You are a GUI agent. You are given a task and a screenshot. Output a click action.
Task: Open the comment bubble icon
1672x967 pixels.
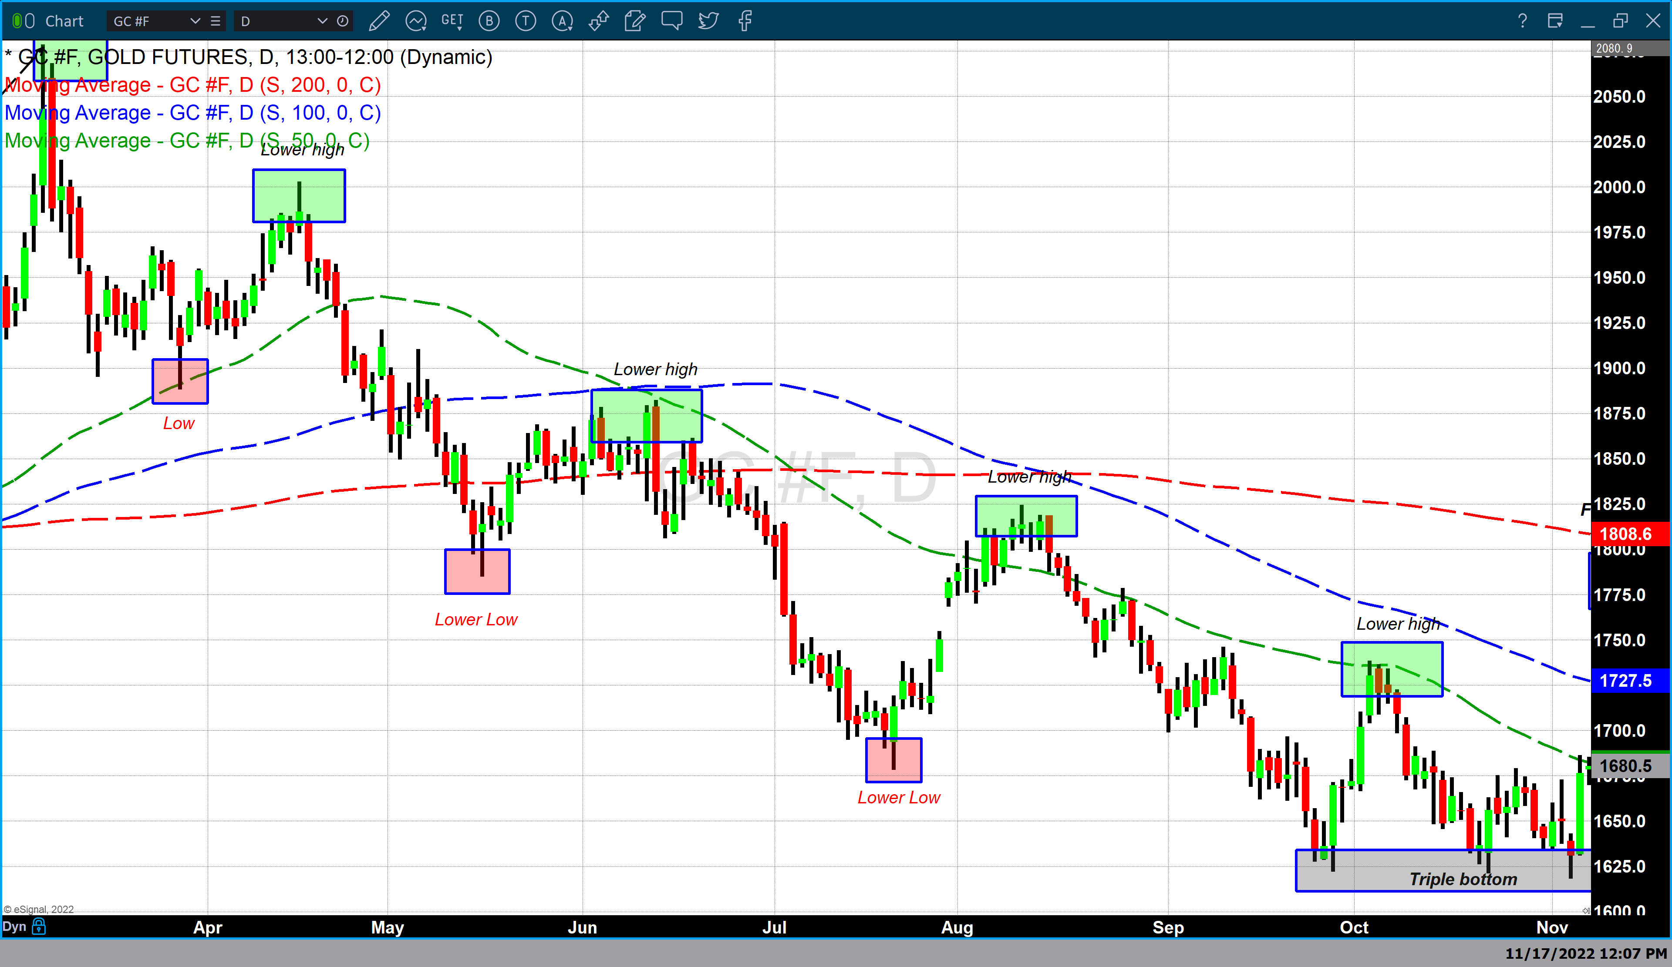671,20
